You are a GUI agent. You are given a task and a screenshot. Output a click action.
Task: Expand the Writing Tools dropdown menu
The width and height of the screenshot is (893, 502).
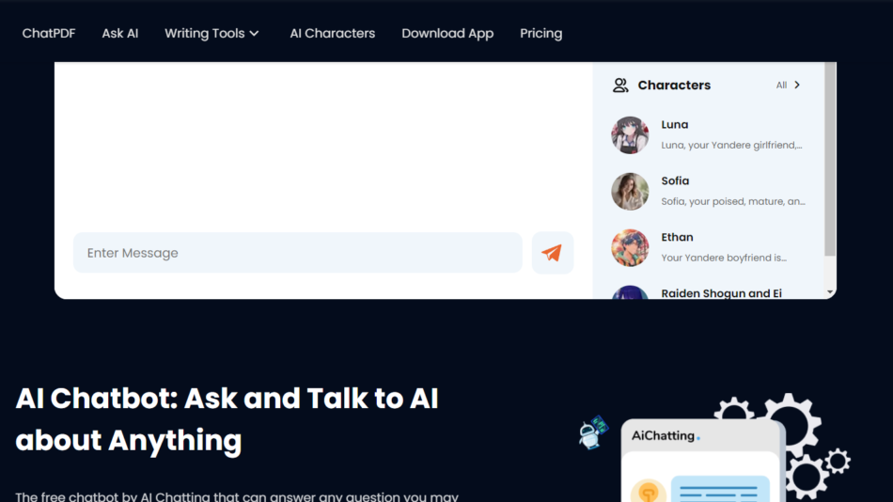coord(211,34)
